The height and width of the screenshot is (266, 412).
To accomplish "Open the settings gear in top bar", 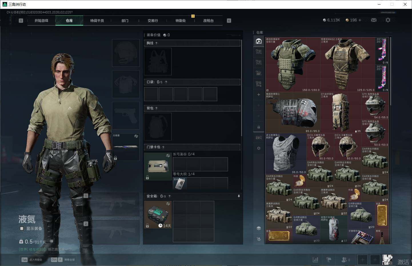I will pyautogui.click(x=388, y=20).
